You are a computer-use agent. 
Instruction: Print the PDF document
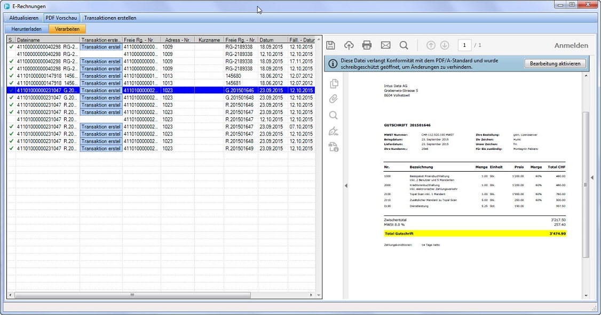pos(367,45)
